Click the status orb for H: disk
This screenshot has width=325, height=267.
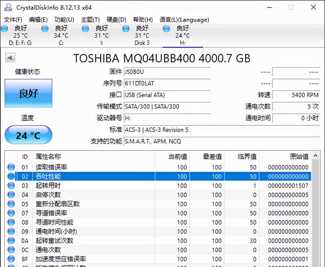pos(166,28)
